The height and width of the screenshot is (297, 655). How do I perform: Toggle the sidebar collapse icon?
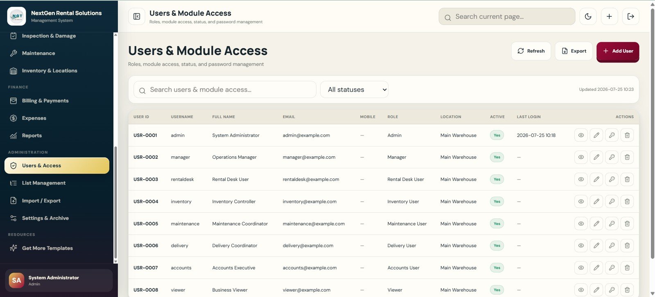[x=137, y=16]
